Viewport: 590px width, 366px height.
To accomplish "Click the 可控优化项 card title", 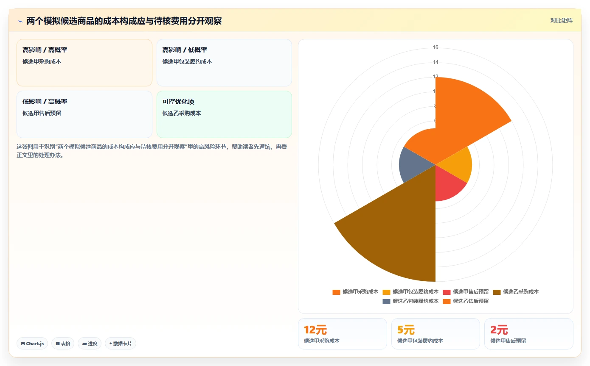I will tap(178, 102).
